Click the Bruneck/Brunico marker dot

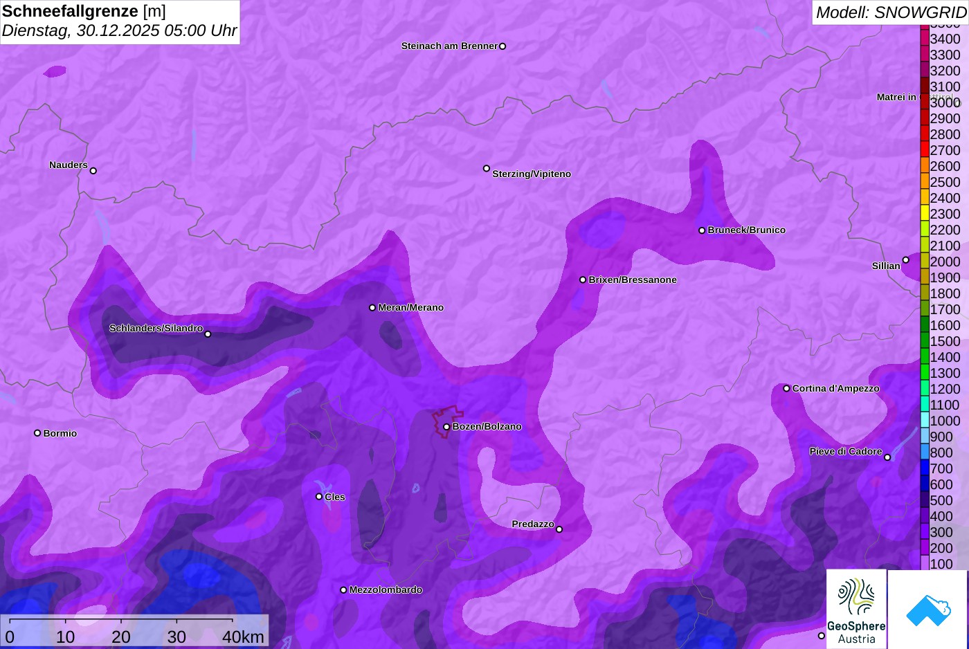click(702, 230)
